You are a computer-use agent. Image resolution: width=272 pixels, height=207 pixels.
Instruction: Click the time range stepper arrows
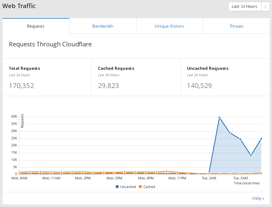point(266,7)
